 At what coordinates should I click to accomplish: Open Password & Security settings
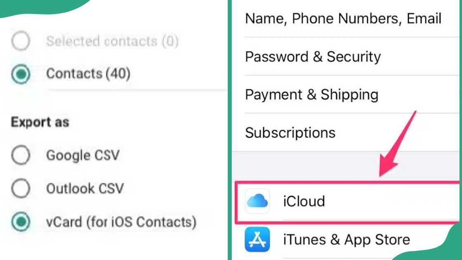pos(313,57)
